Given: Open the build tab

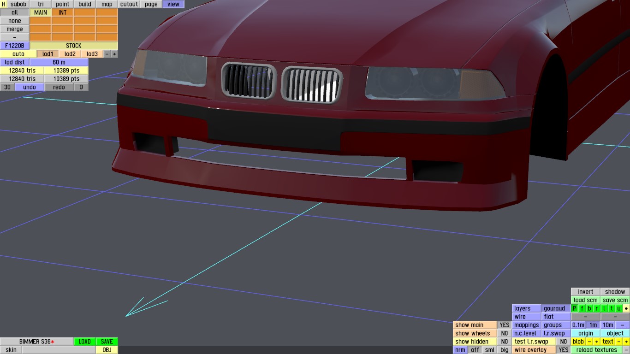Looking at the screenshot, I should pos(85,4).
